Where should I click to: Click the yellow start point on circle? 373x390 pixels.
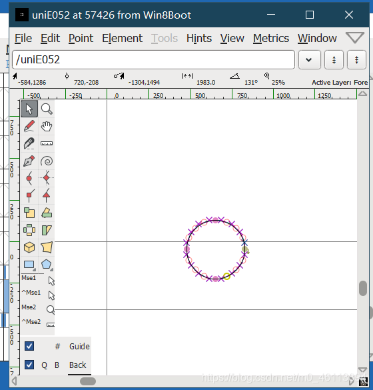coord(226,276)
